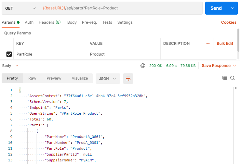Viewport: 241px width, 164px height.
Task: Click the three-dot column options icon
Action: 207,44
